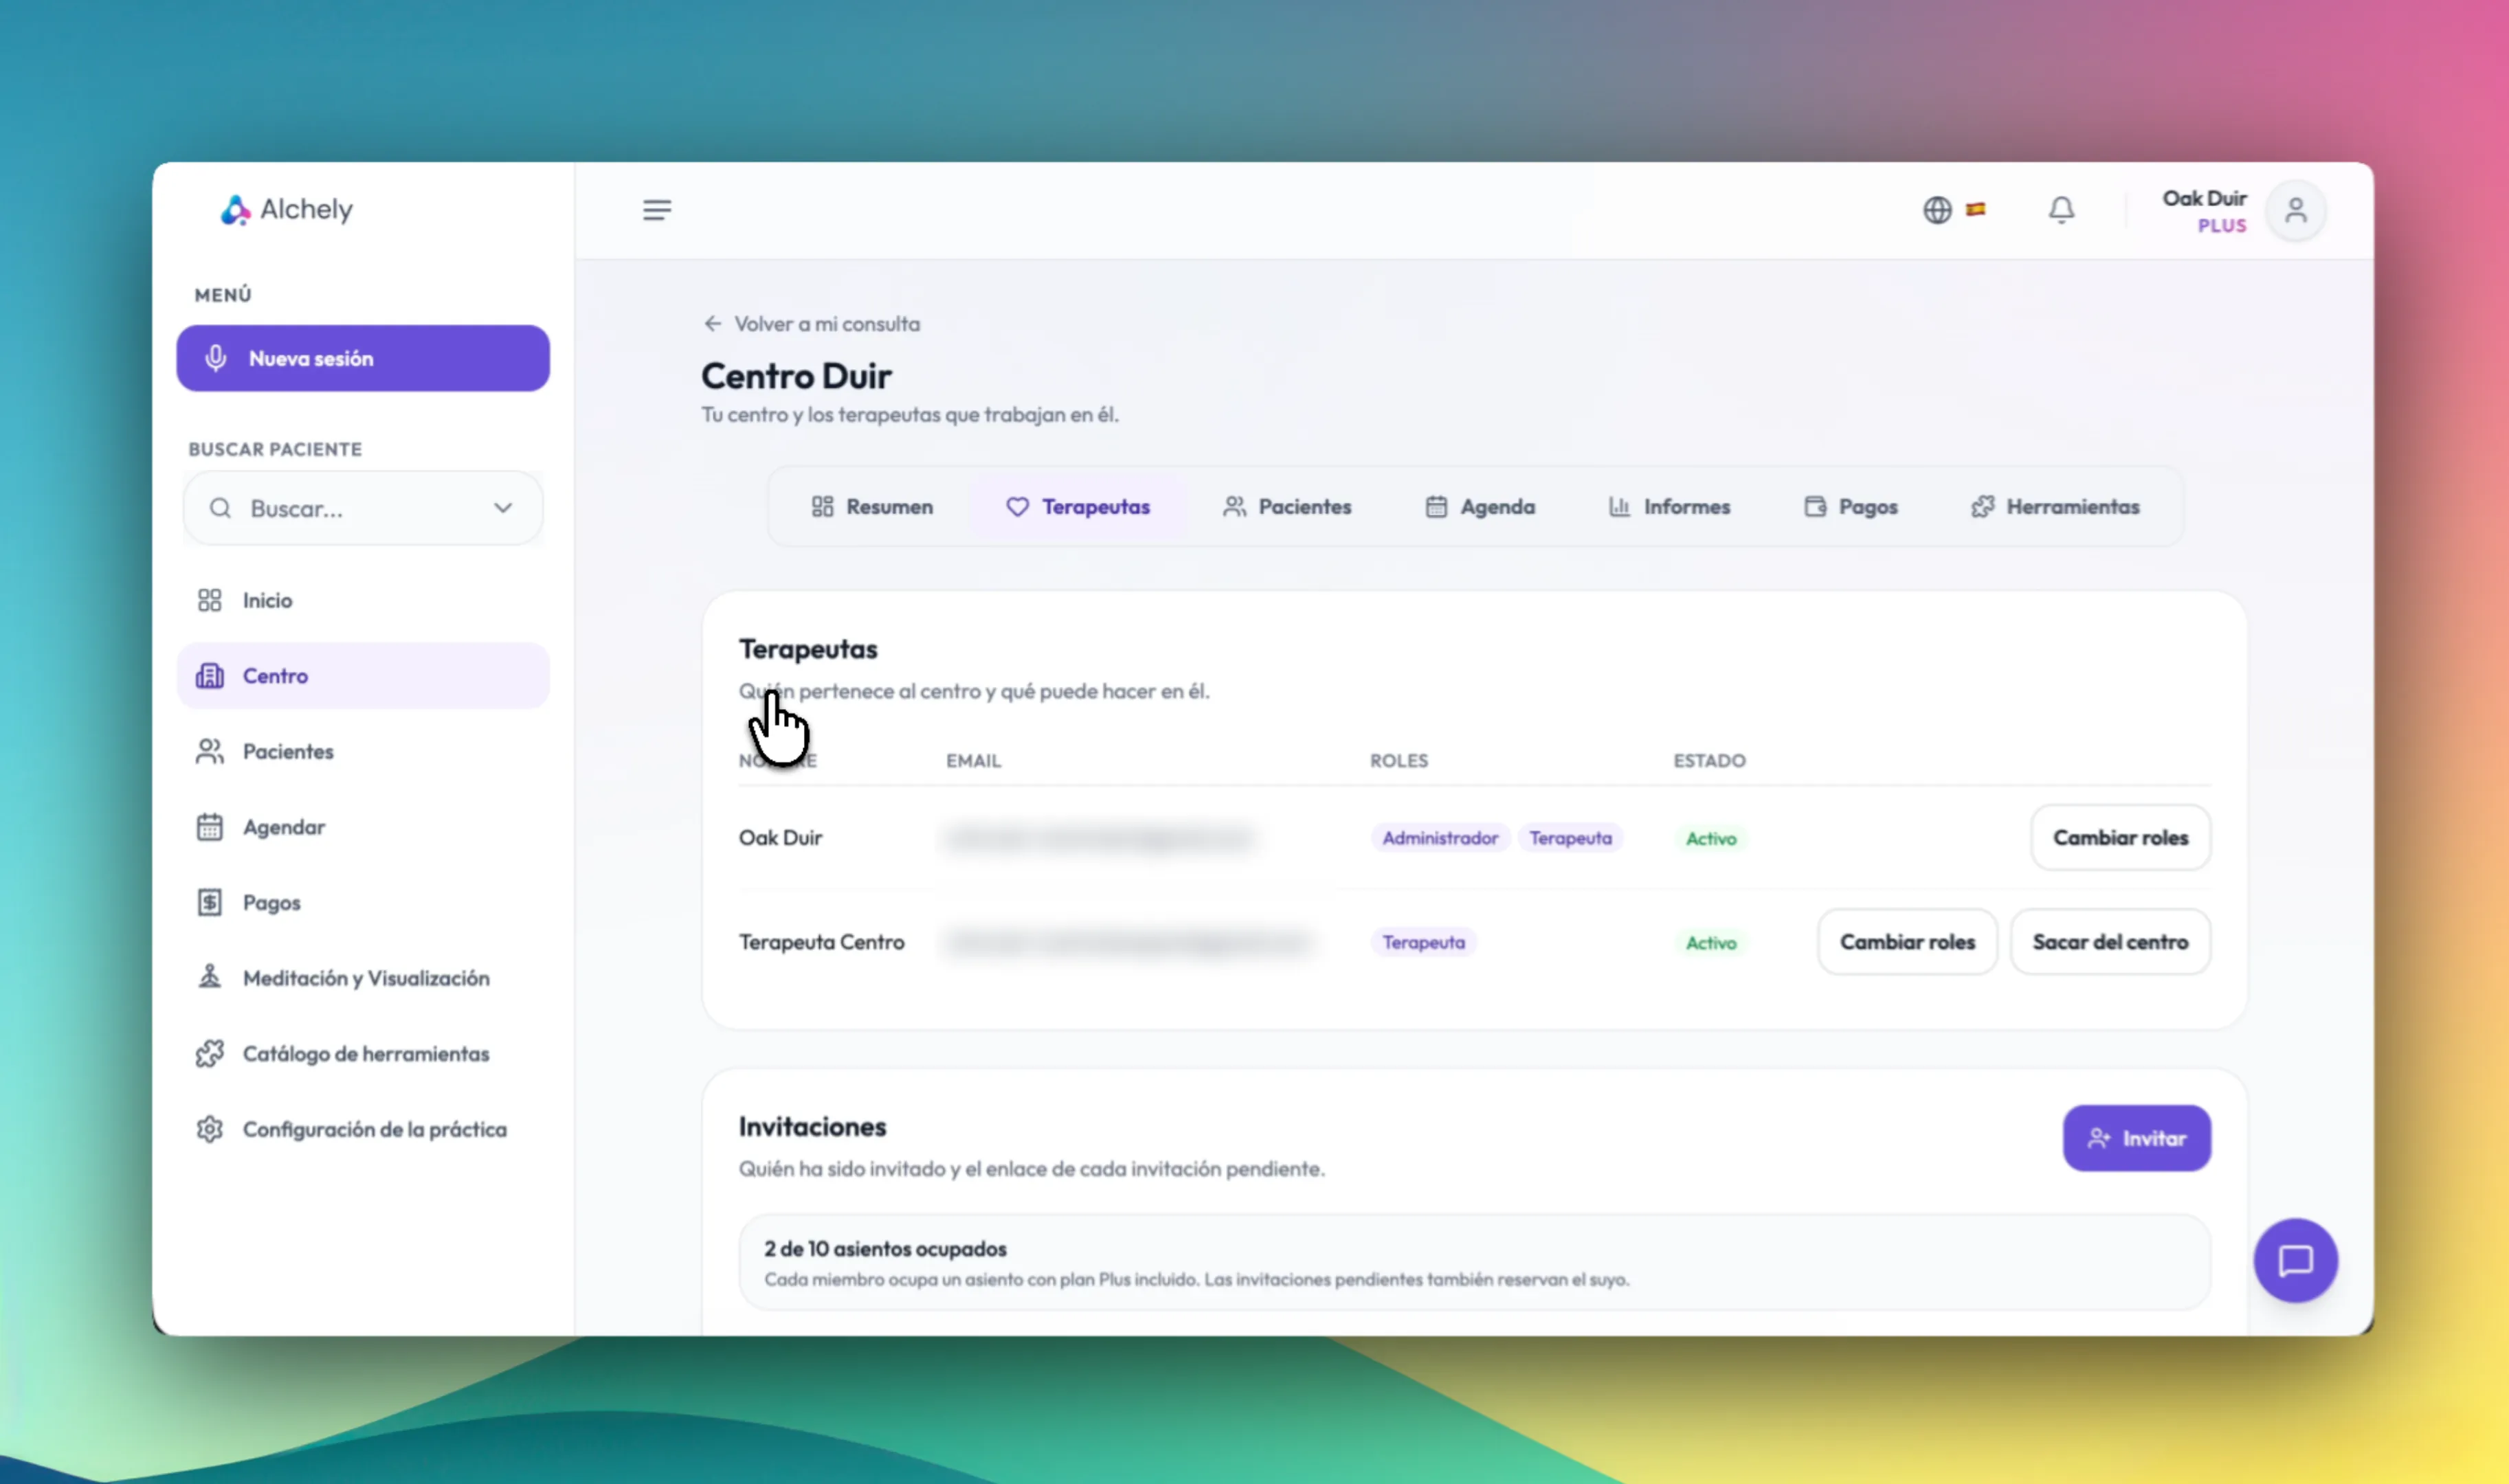The image size is (2509, 1484).
Task: Change roles for Oak Duir
Action: click(2121, 838)
